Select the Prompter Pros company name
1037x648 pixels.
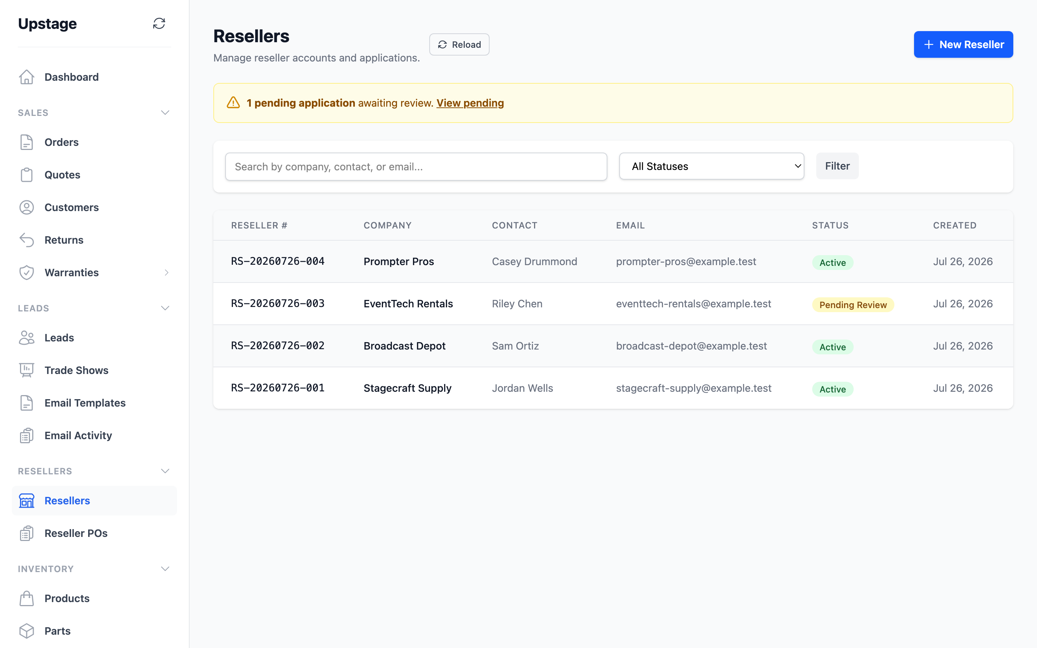(x=399, y=261)
